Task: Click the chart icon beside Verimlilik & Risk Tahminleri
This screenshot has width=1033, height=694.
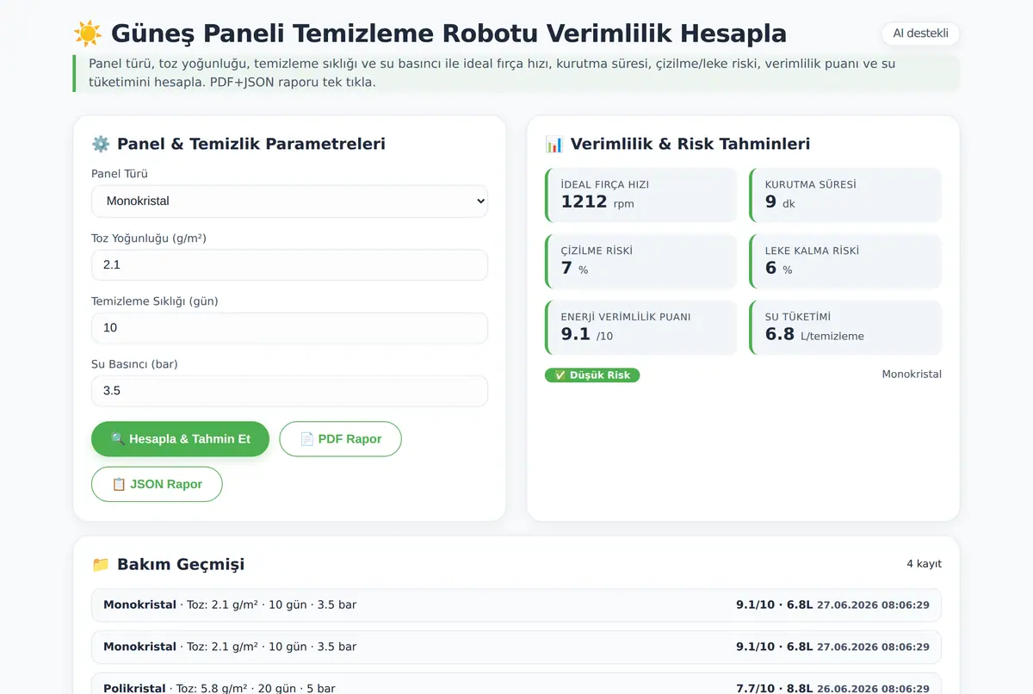Action: (x=554, y=144)
